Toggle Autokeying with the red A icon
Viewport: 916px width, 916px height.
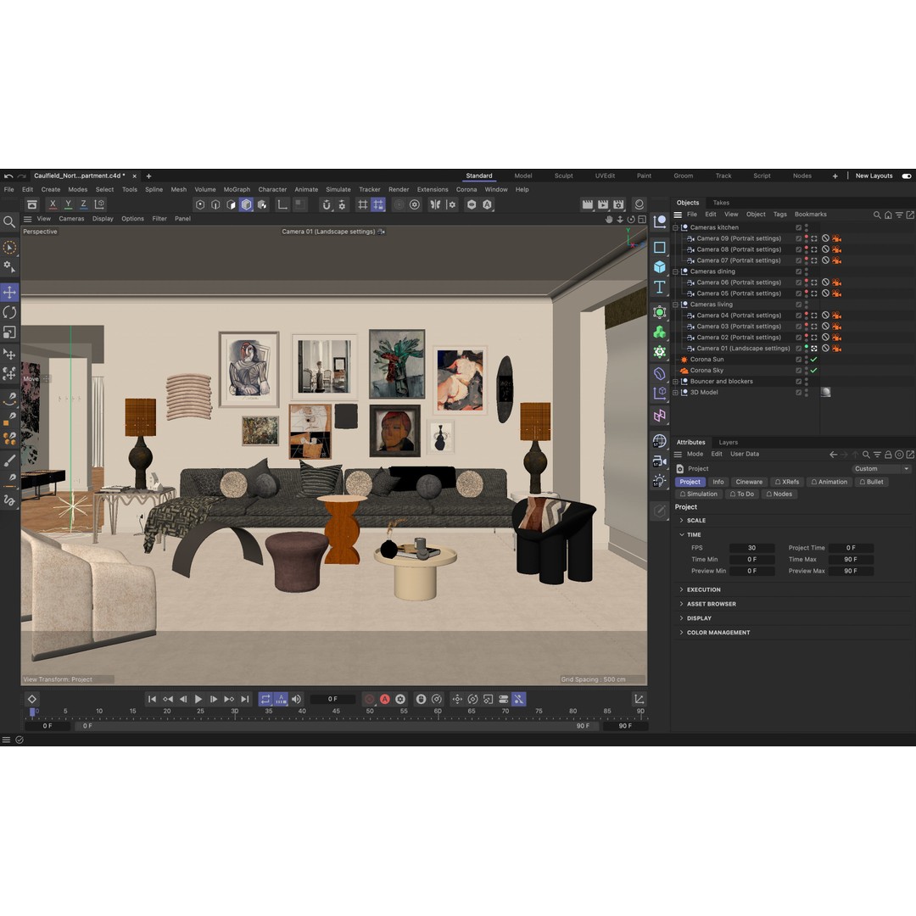pyautogui.click(x=386, y=699)
